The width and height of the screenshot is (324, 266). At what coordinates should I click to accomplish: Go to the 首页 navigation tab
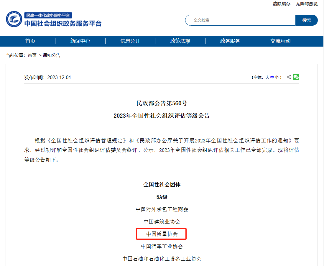coord(30,41)
